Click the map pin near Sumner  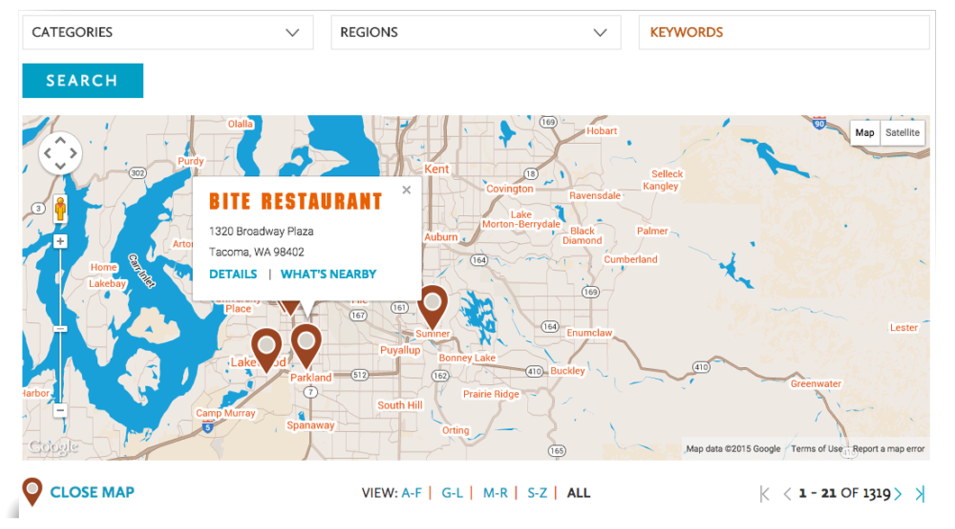tap(432, 307)
